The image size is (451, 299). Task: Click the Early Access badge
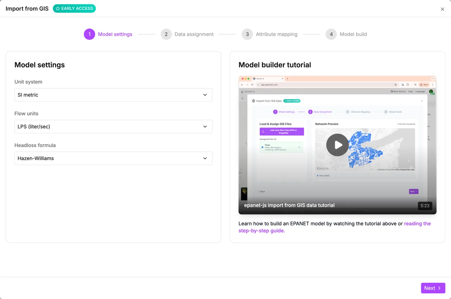[74, 8]
